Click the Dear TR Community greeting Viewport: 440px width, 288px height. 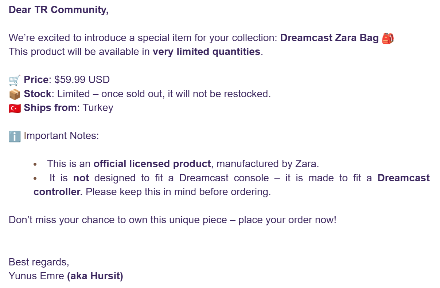coord(59,10)
